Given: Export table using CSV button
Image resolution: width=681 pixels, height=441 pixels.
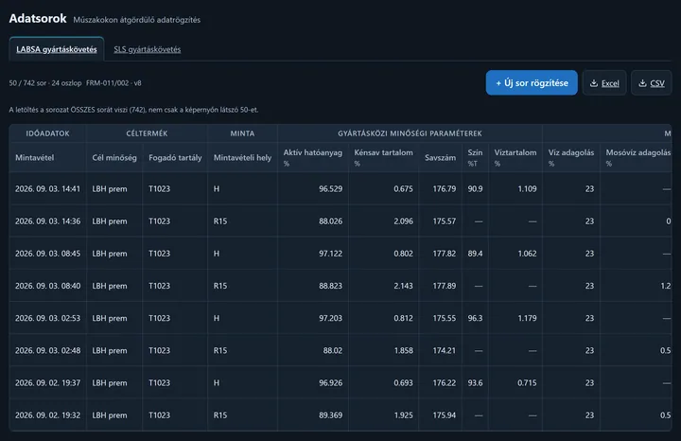Looking at the screenshot, I should [652, 83].
